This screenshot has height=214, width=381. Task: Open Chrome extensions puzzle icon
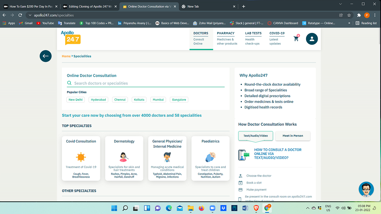pos(359,15)
